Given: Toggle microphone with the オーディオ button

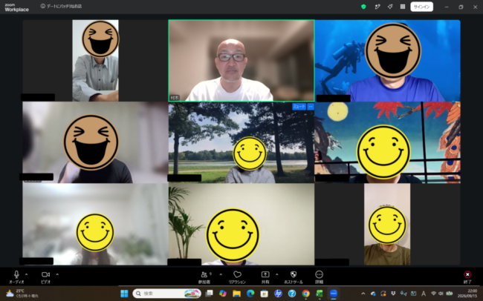Looking at the screenshot, I should coord(16,277).
